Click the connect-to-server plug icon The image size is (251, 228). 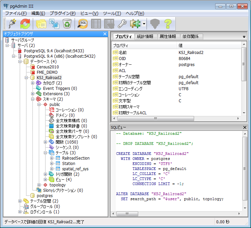13,24
